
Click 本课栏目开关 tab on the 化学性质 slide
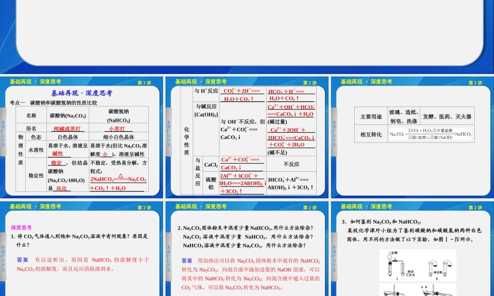pos(168,133)
